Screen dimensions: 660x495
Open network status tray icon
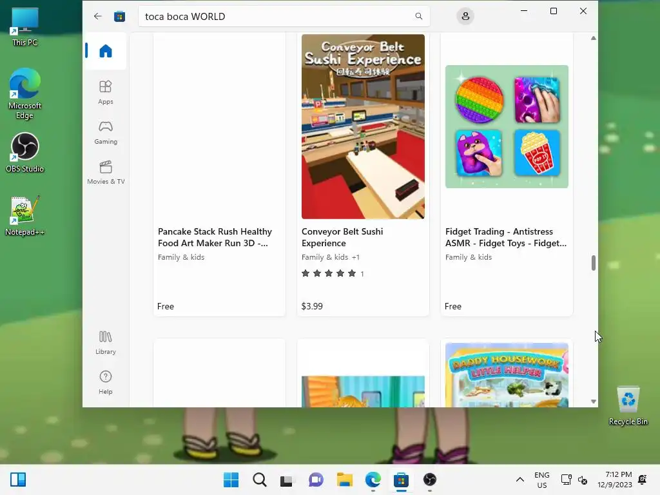coord(566,480)
